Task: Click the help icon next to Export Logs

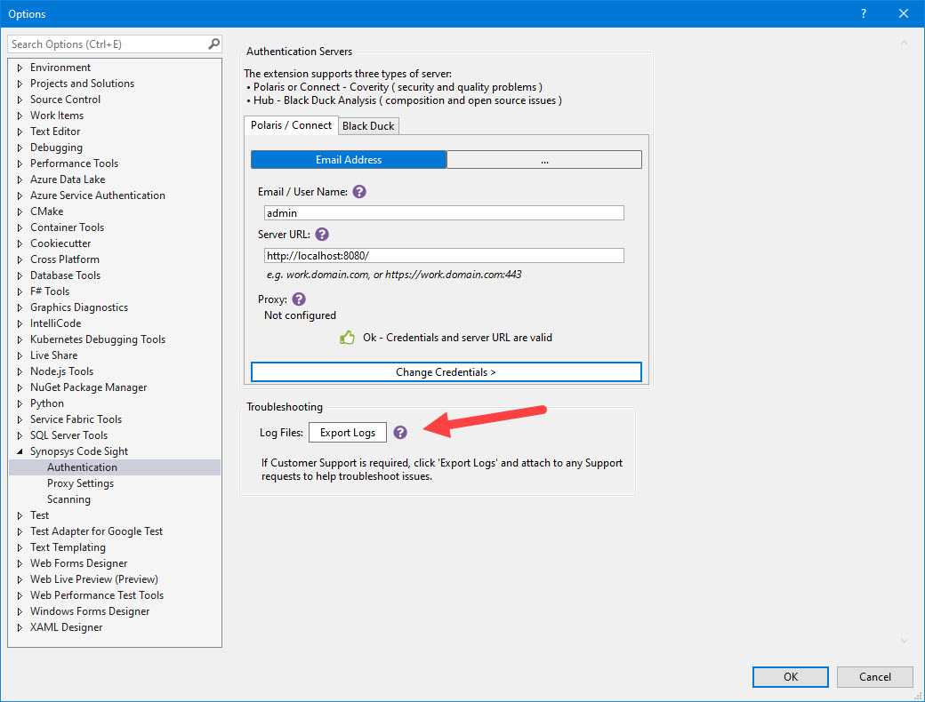Action: point(400,432)
